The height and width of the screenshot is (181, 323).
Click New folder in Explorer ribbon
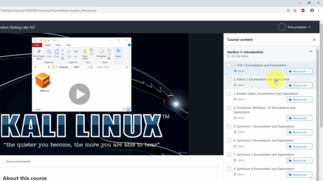pyautogui.click(x=85, y=54)
